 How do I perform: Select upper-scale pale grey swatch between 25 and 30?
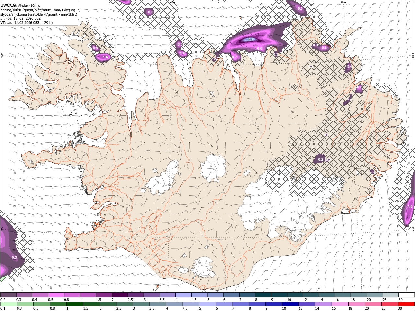click(391, 295)
